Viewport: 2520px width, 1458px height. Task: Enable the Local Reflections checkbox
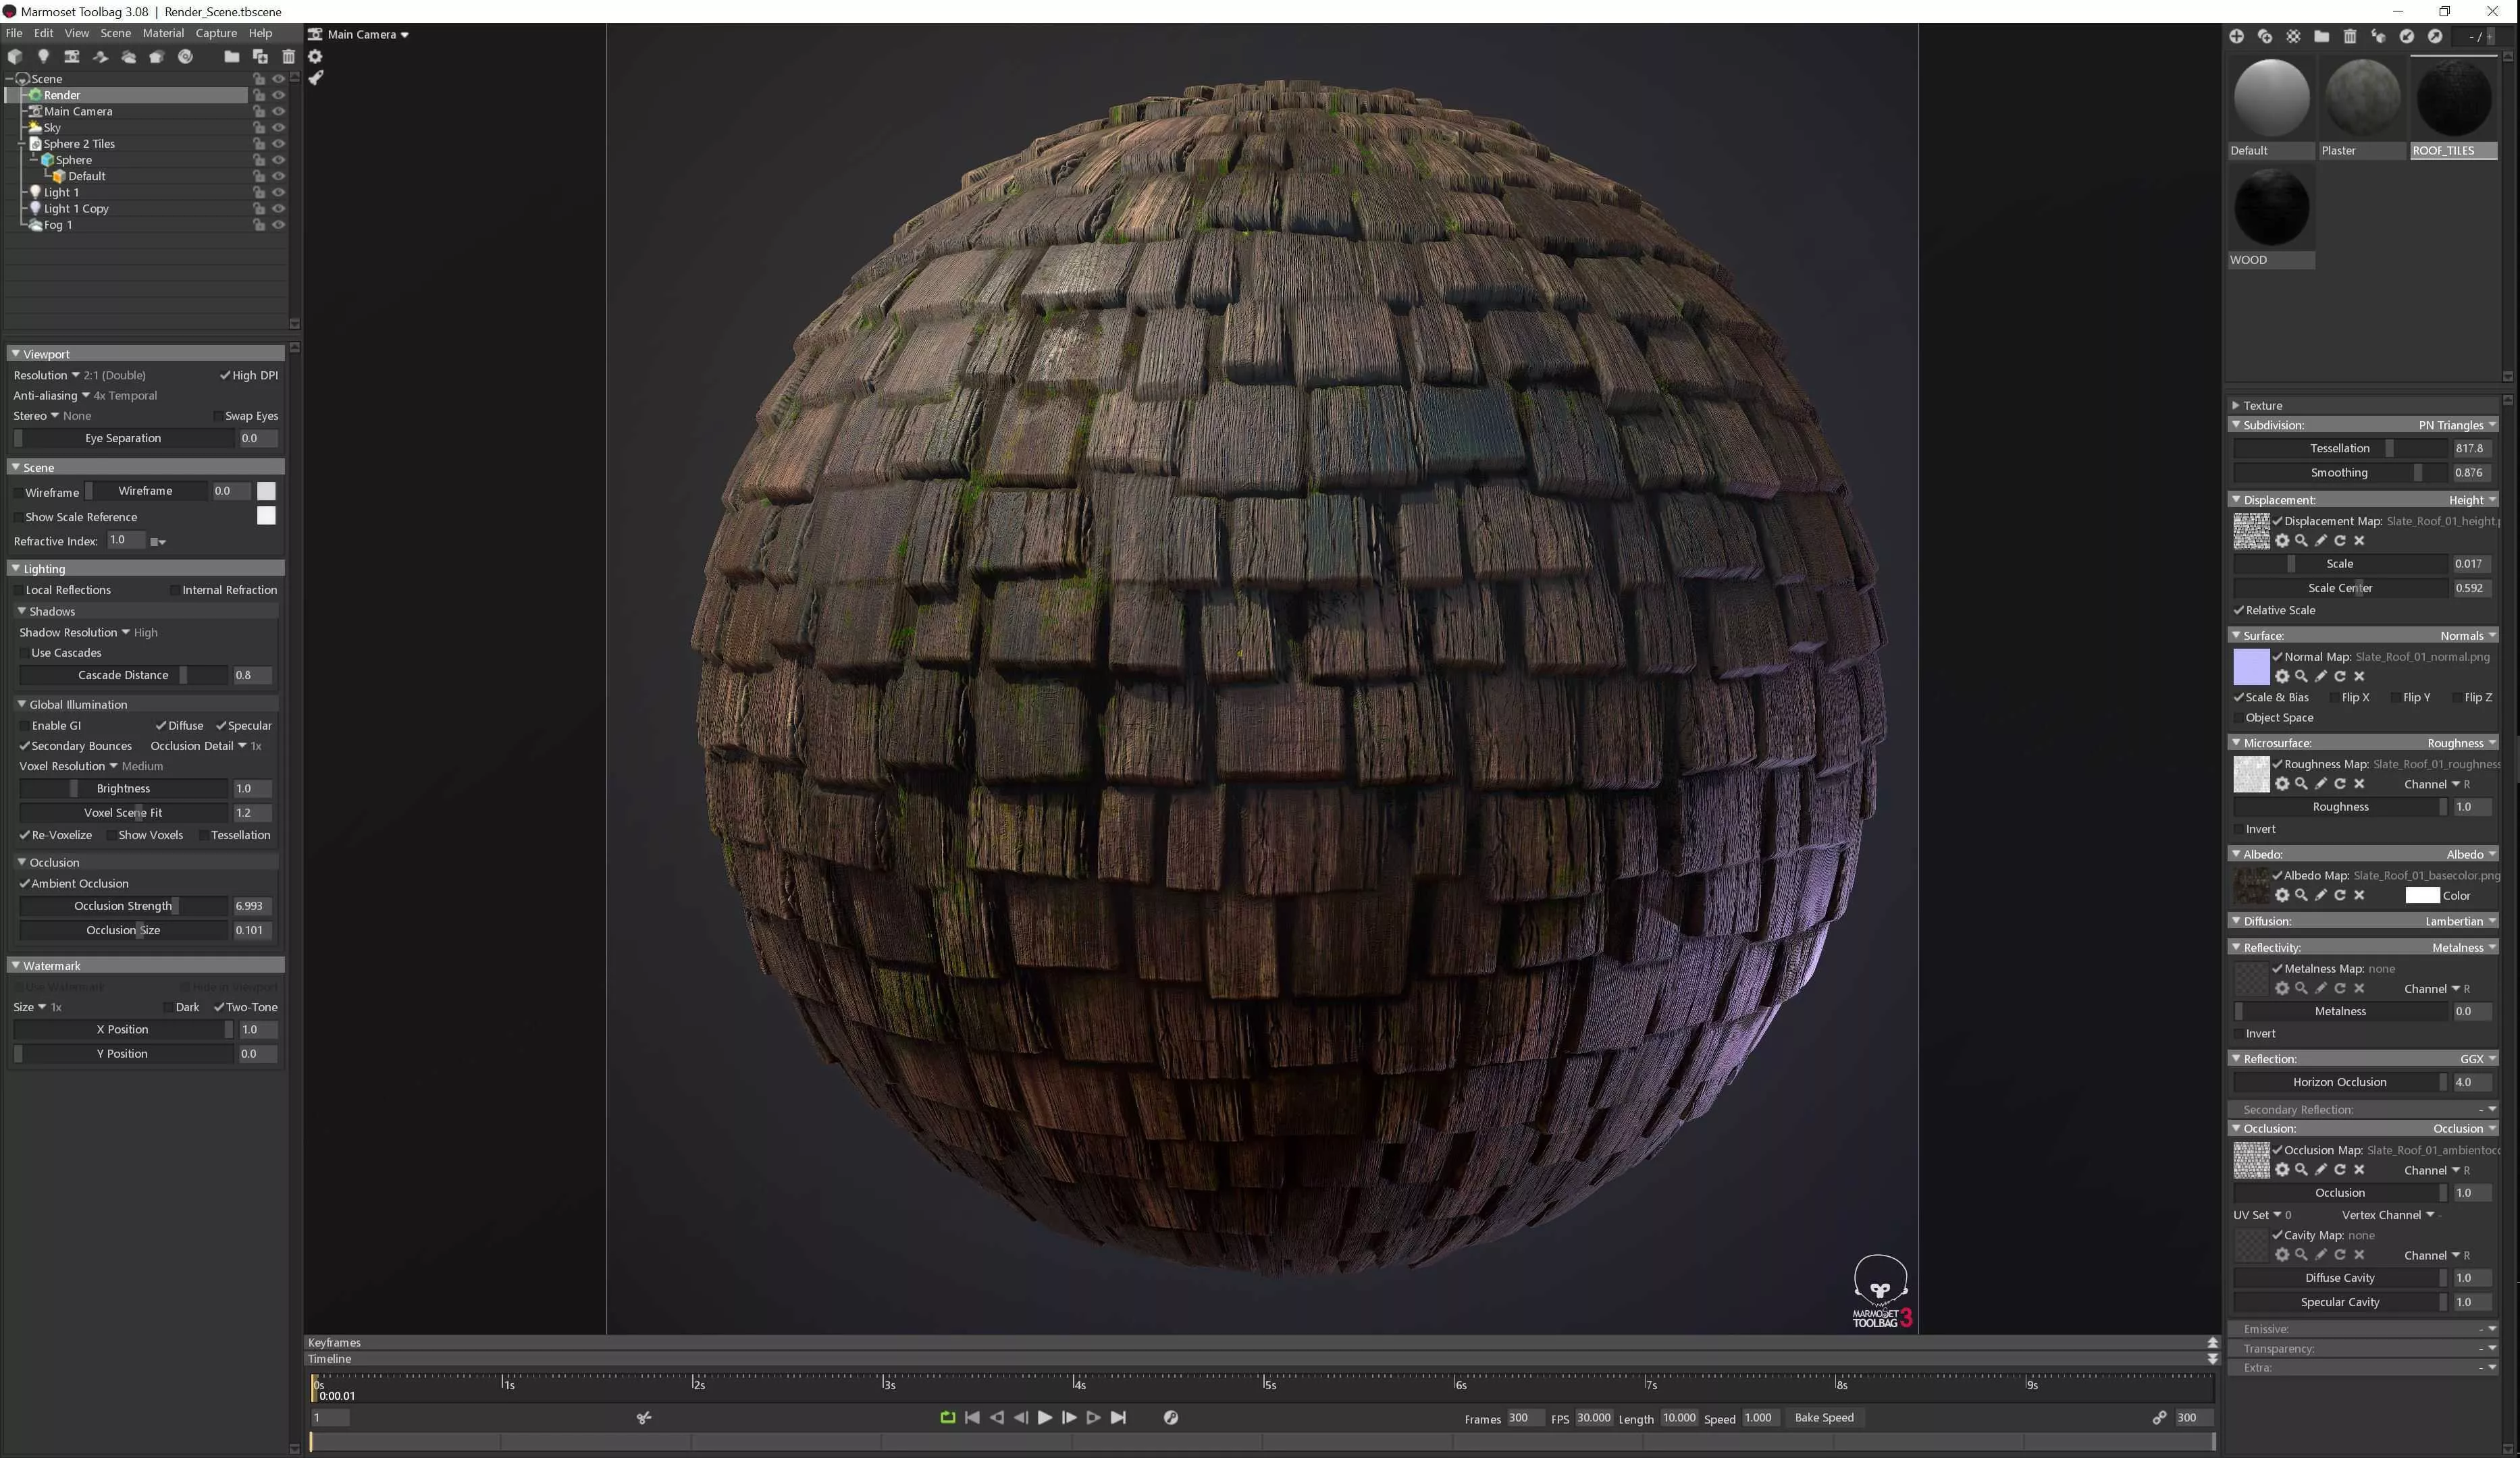coord(19,591)
